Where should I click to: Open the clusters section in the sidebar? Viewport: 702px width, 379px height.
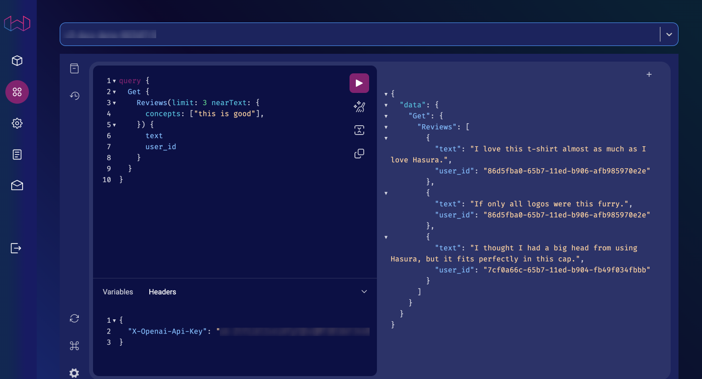[17, 61]
